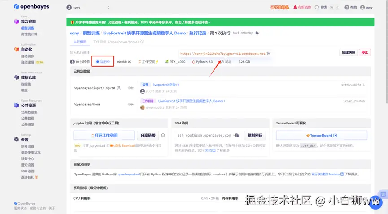Image resolution: width=388 pixels, height=214 pixels.
Task: Select 模型 under 数据仓库
Action: pos(24,90)
